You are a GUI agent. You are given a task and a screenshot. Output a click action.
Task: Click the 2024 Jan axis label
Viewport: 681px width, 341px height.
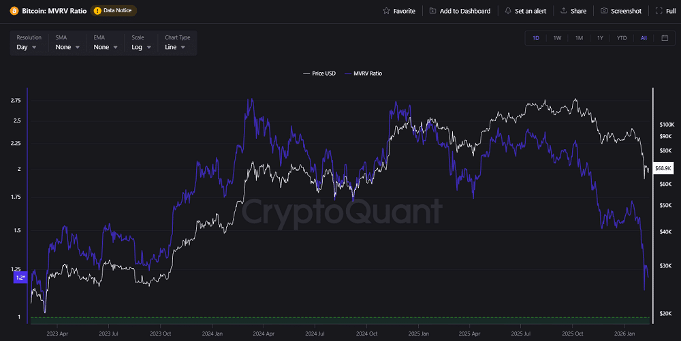212,334
